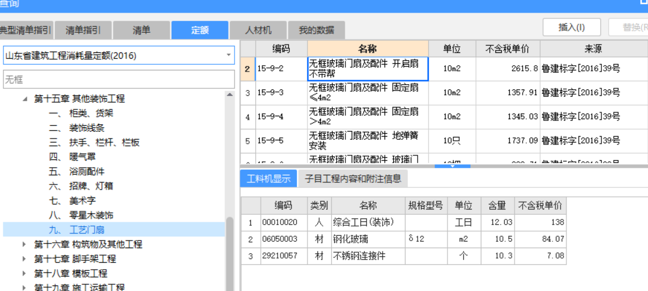Click the 规格型号 column header
The height and width of the screenshot is (291, 648).
click(425, 205)
